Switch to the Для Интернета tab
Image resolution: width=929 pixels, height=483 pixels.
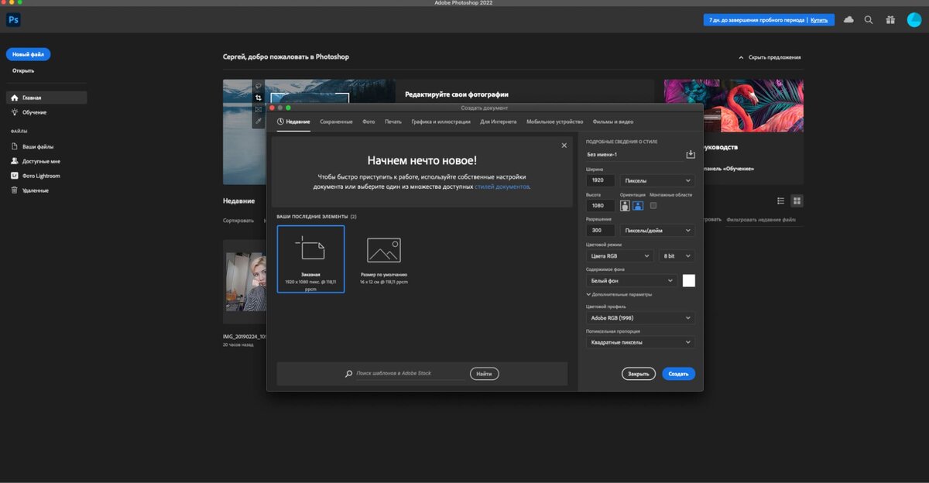tap(499, 122)
